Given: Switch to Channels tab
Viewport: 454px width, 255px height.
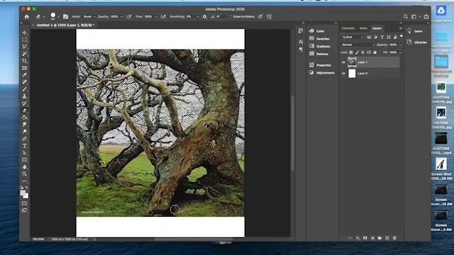Looking at the screenshot, I should (x=348, y=28).
